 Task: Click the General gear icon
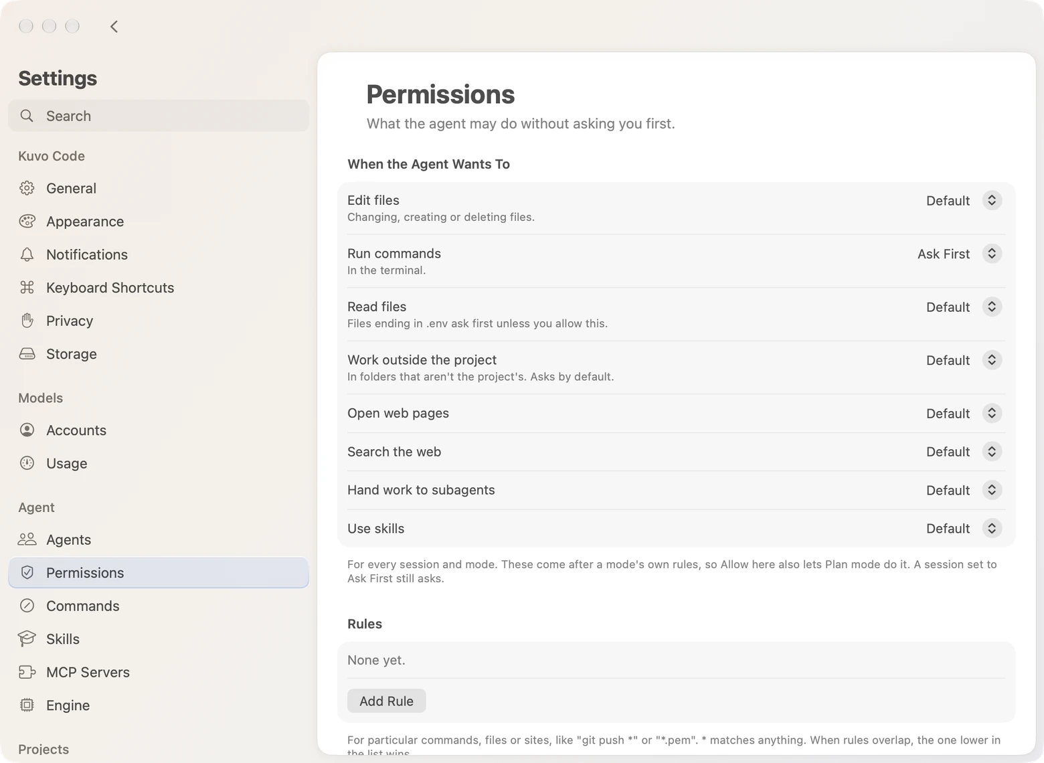(27, 188)
